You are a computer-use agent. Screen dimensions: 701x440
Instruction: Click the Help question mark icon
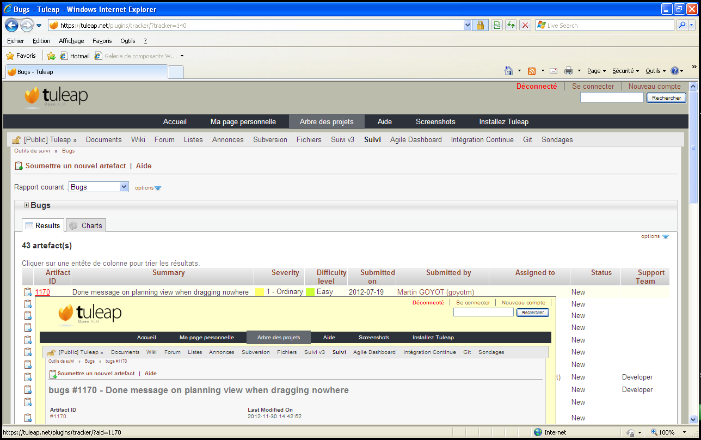[x=675, y=71]
